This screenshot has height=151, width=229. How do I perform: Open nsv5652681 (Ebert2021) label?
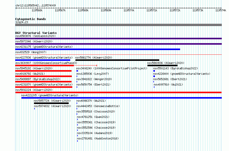click(x=170, y=79)
